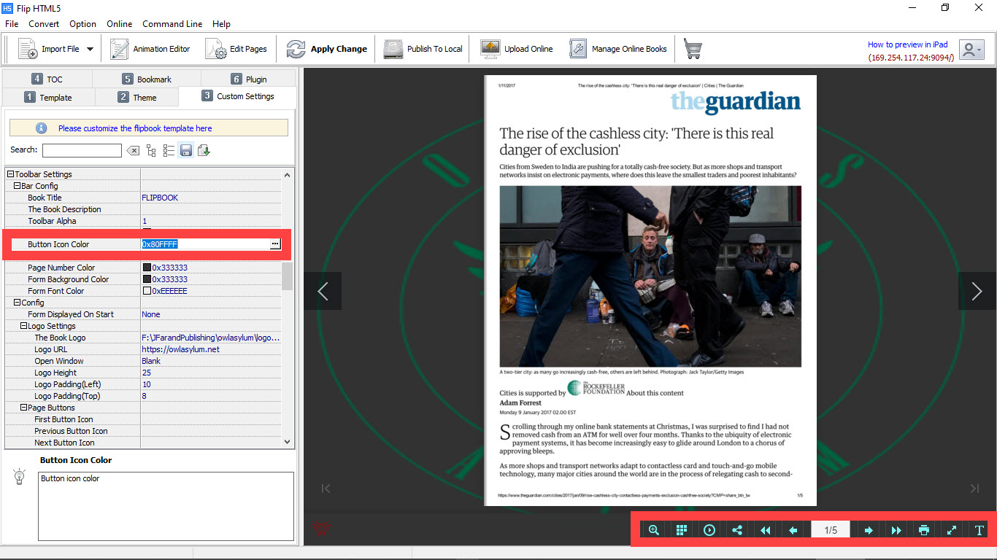Screen dimensions: 997x560
Task: Click Publish To Local
Action: pos(423,49)
